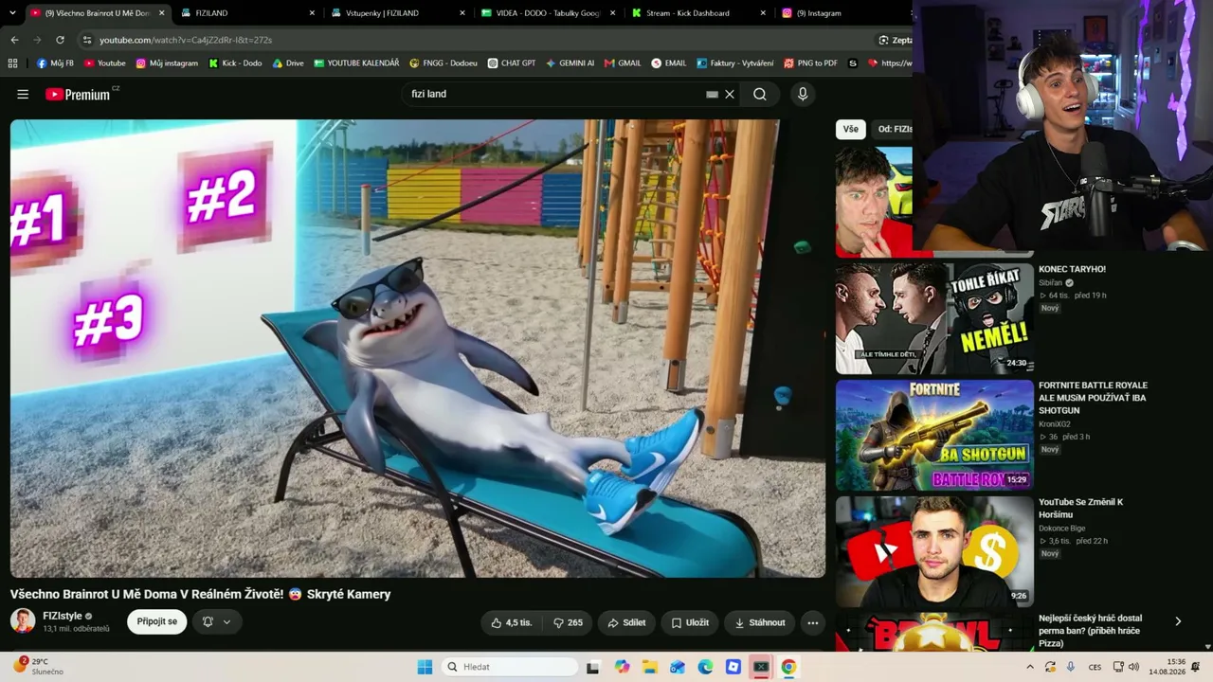Close the 'Všechno Brainrot' YouTube tab

(162, 13)
